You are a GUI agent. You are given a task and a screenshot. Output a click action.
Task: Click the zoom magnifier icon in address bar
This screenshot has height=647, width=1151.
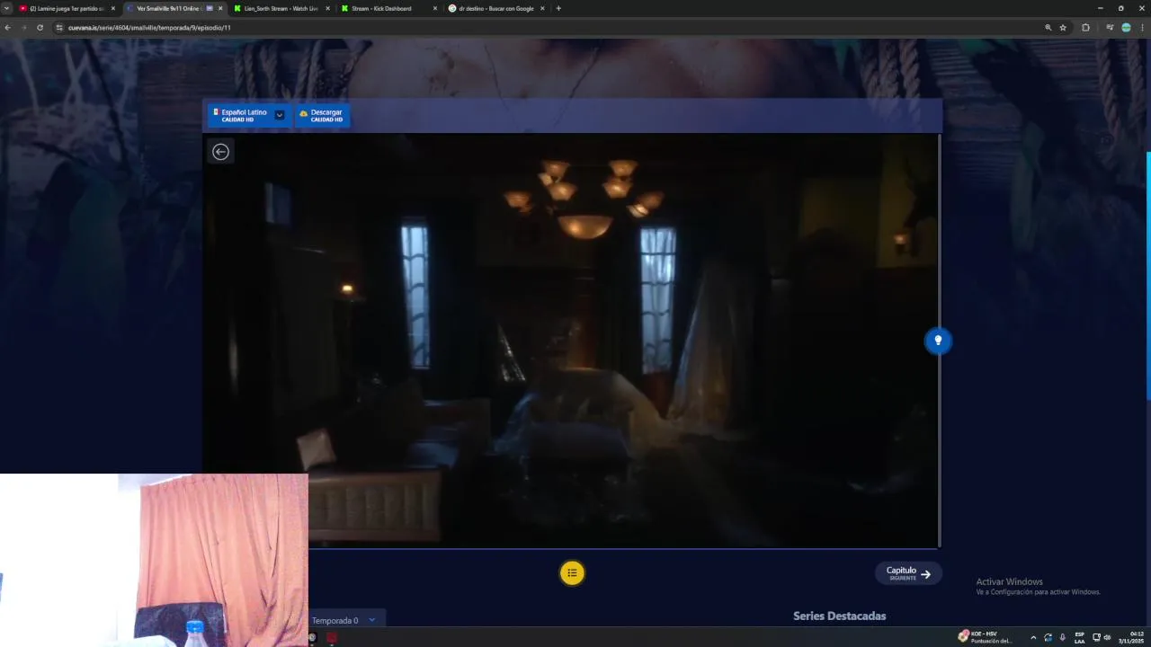click(x=1048, y=28)
